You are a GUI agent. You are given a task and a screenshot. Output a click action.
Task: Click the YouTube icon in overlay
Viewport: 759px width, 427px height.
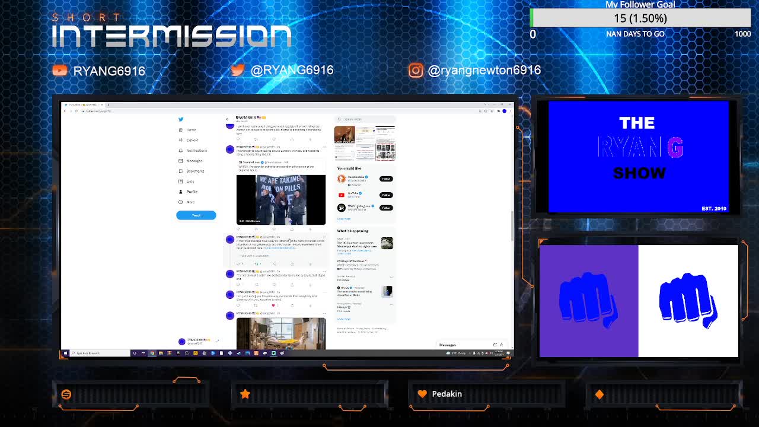coord(60,71)
